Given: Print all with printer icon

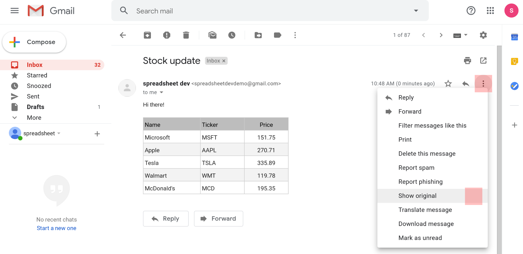Looking at the screenshot, I should [467, 61].
